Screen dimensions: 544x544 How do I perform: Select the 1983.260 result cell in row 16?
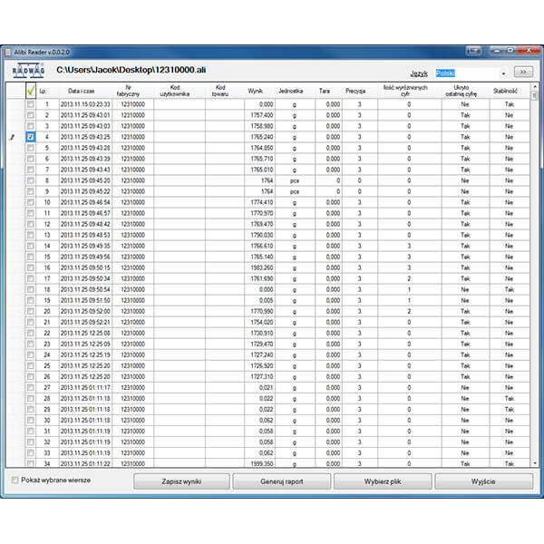click(x=255, y=267)
